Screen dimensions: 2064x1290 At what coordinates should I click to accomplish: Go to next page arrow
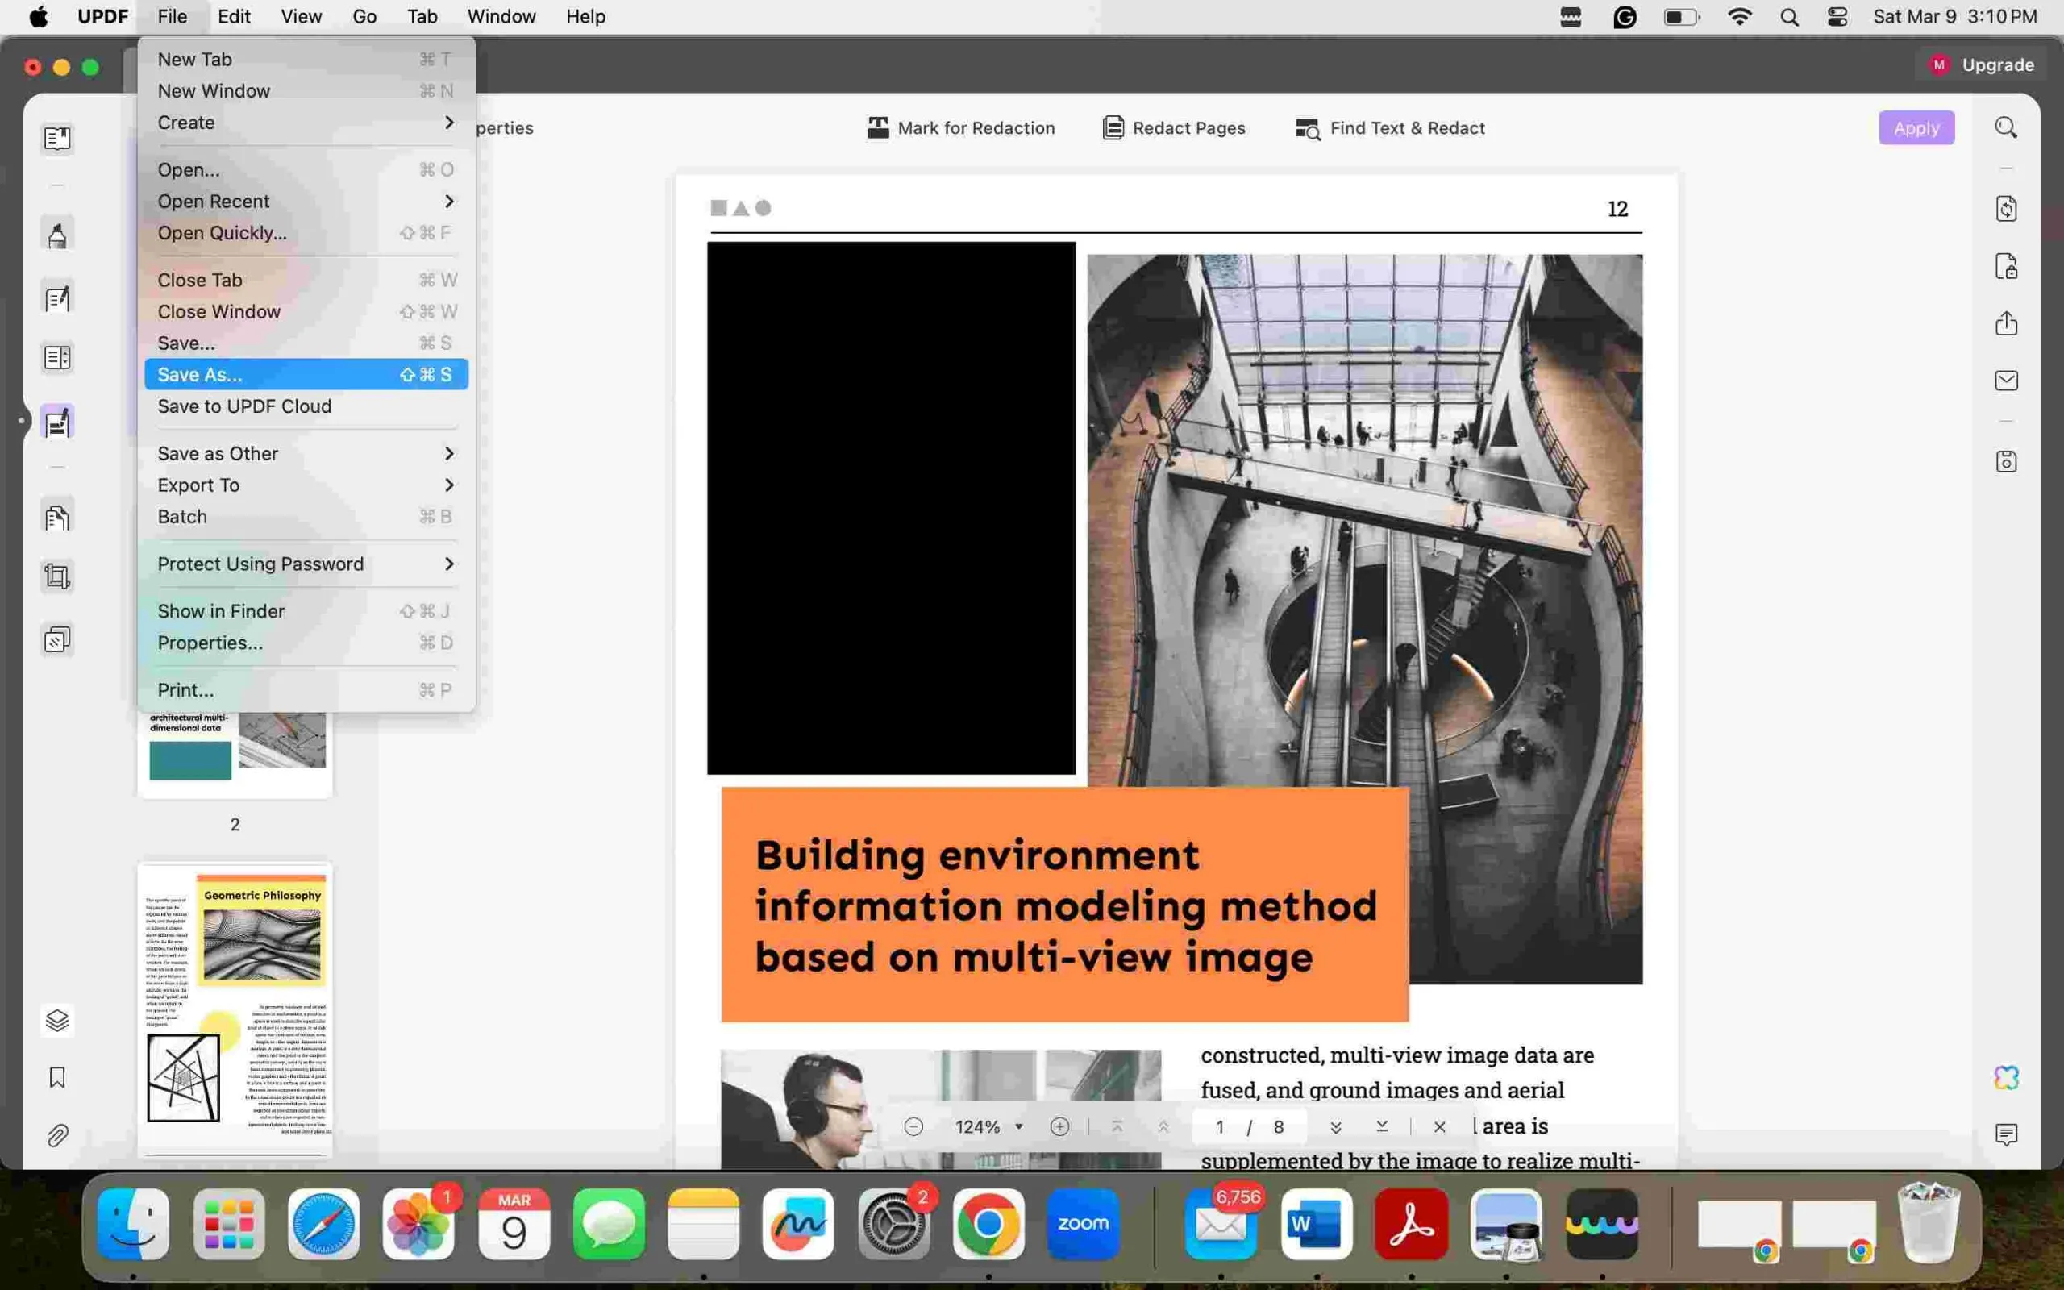[1336, 1127]
